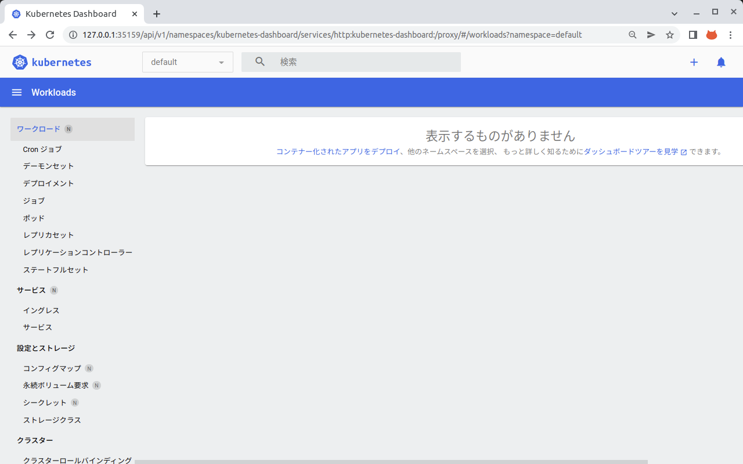Reload the page with the refresh icon

pos(49,35)
